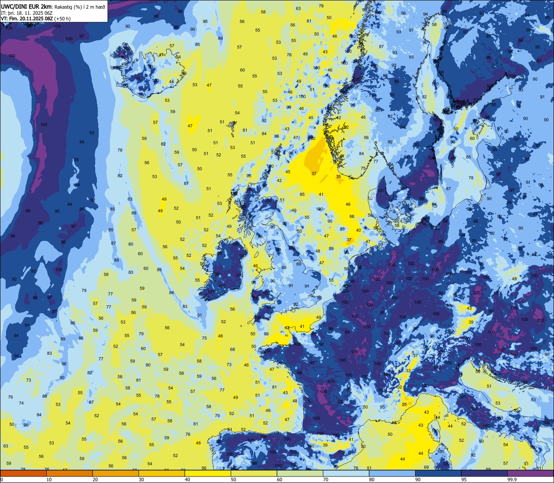Screen dimensions: 554x483
Task: Click the '10' legend tick label
Action: [x=49, y=480]
